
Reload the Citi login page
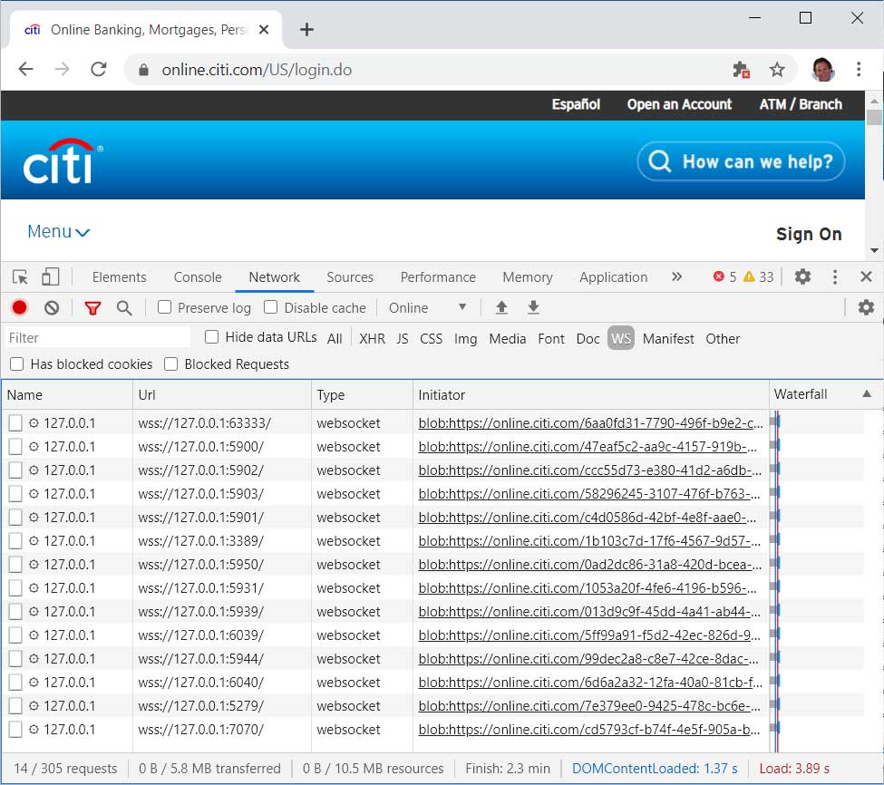99,69
